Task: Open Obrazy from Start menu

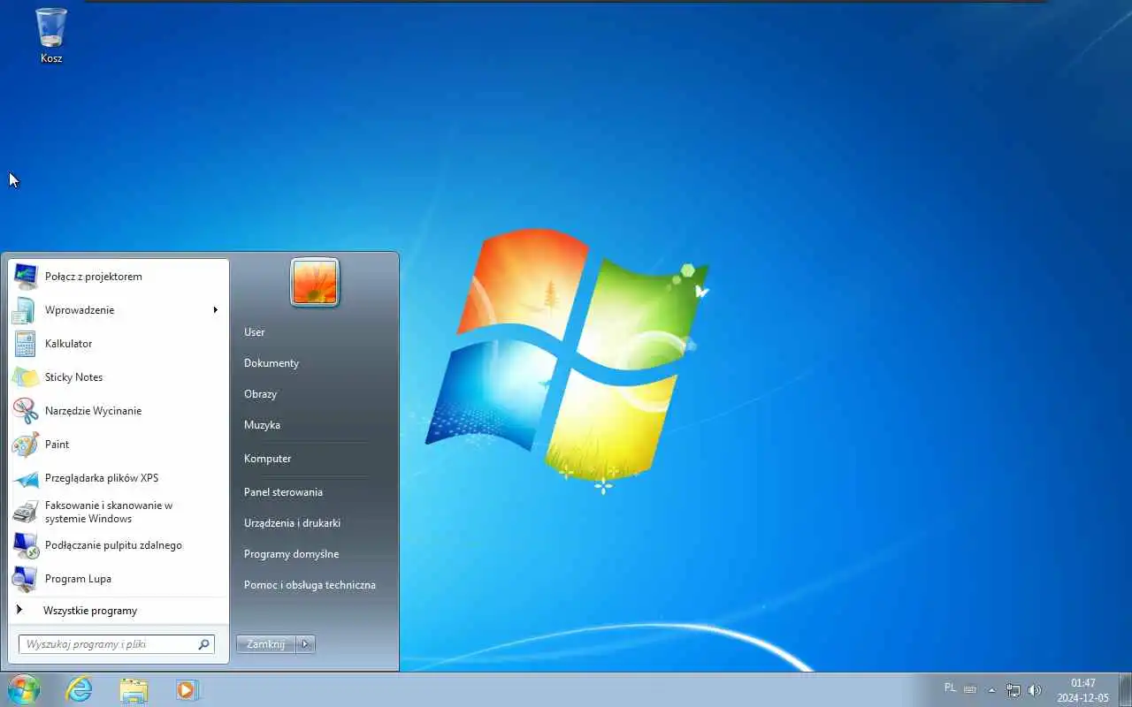Action: coord(260,394)
